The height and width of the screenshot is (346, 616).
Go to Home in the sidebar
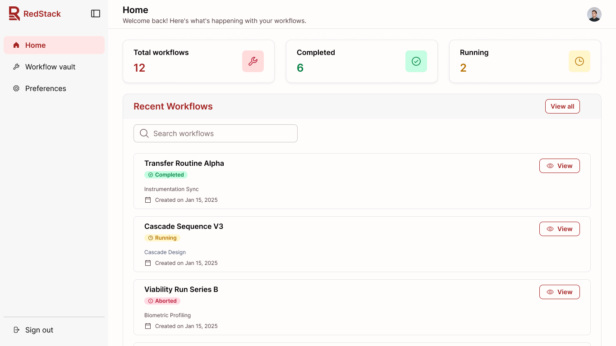point(54,45)
